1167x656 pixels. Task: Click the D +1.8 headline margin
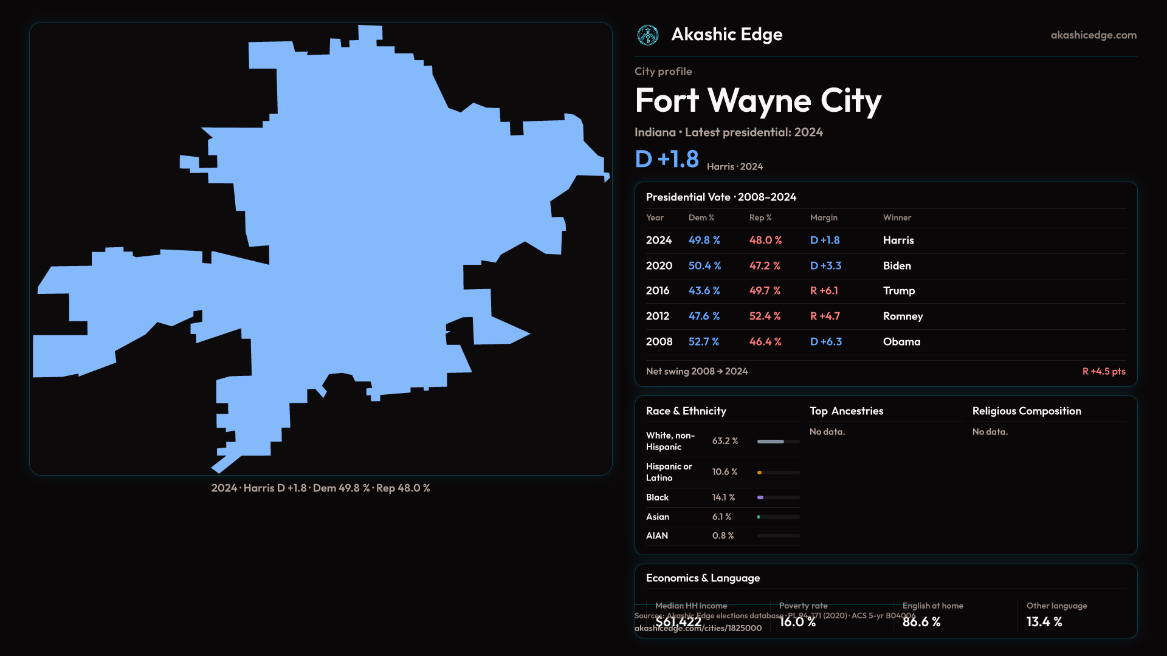667,159
